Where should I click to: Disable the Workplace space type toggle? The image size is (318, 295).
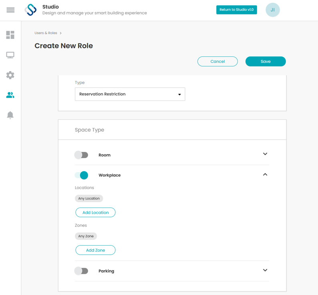(81, 175)
